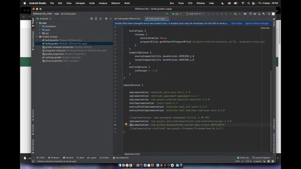Image resolution: width=301 pixels, height=169 pixels.
Task: Open the Emulator side tab on right edge
Action: (x=274, y=124)
